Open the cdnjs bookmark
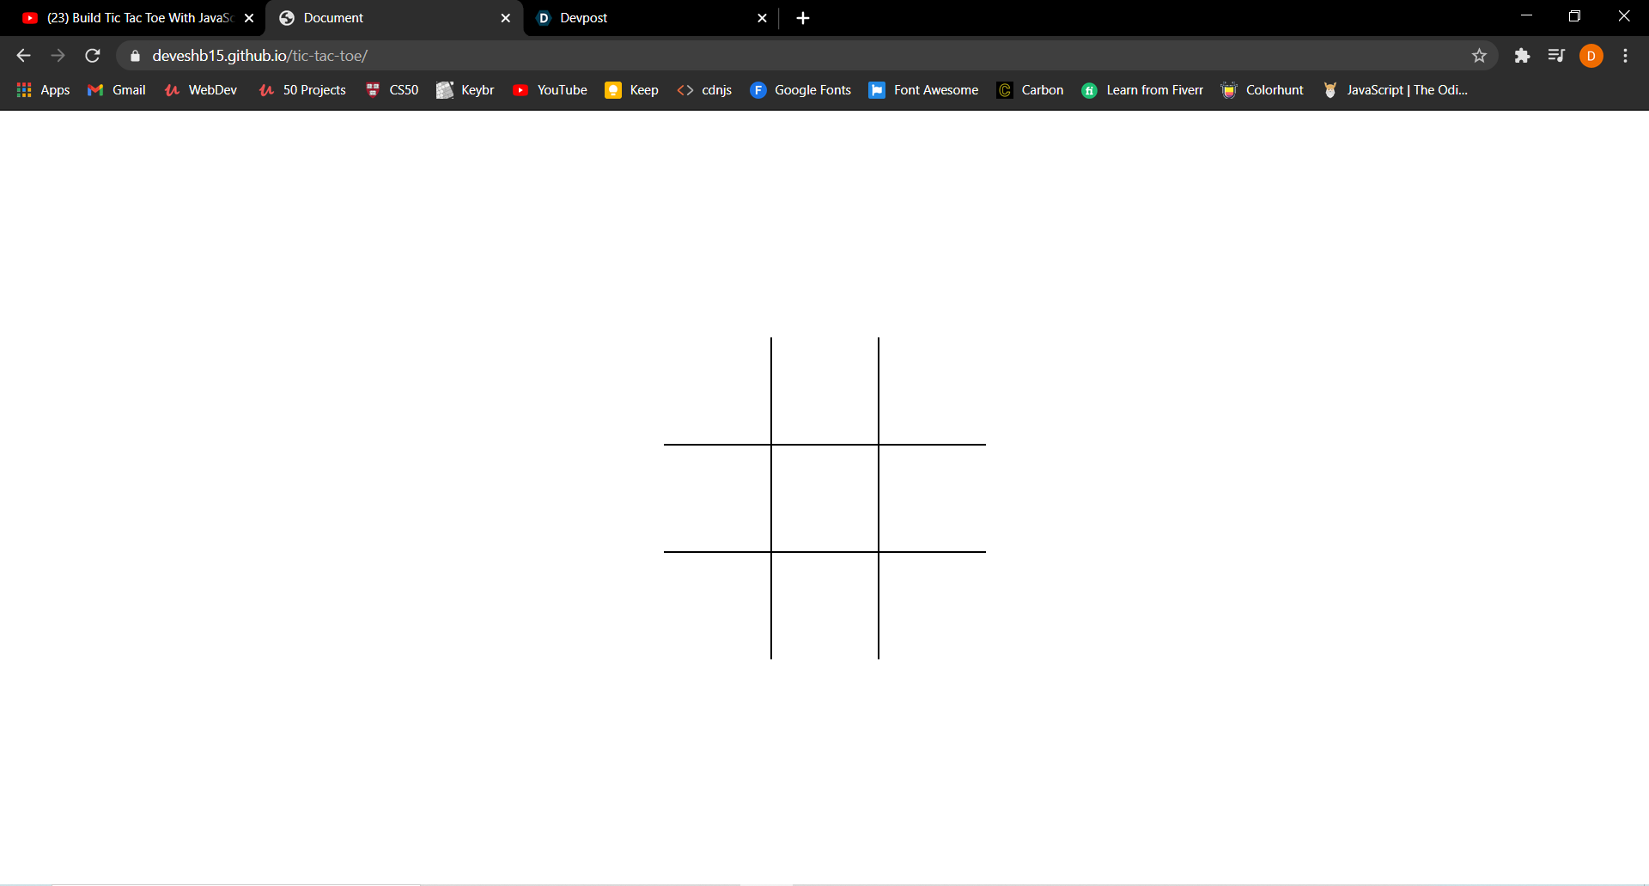 [704, 90]
